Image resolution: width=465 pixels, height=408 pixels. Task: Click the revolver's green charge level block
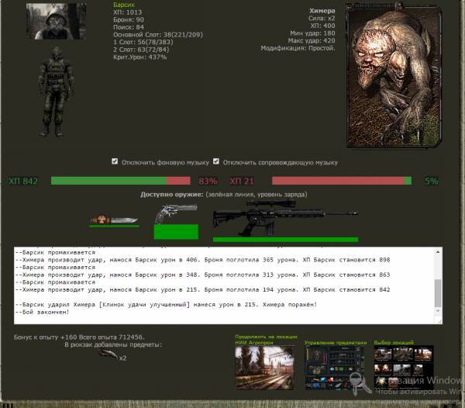[175, 231]
